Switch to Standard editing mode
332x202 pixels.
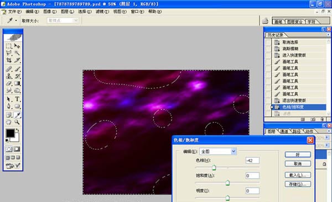(x=9, y=149)
